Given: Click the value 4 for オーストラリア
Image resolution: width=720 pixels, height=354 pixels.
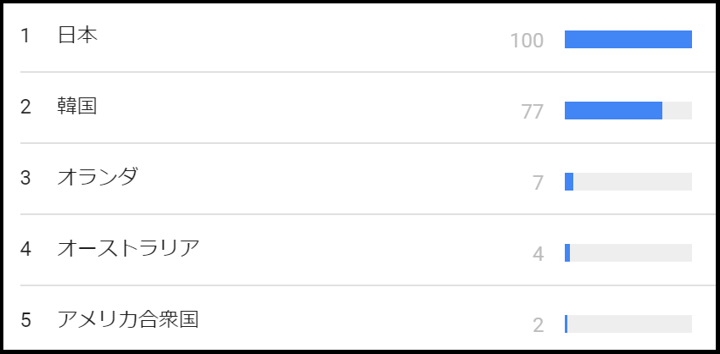Looking at the screenshot, I should [538, 254].
